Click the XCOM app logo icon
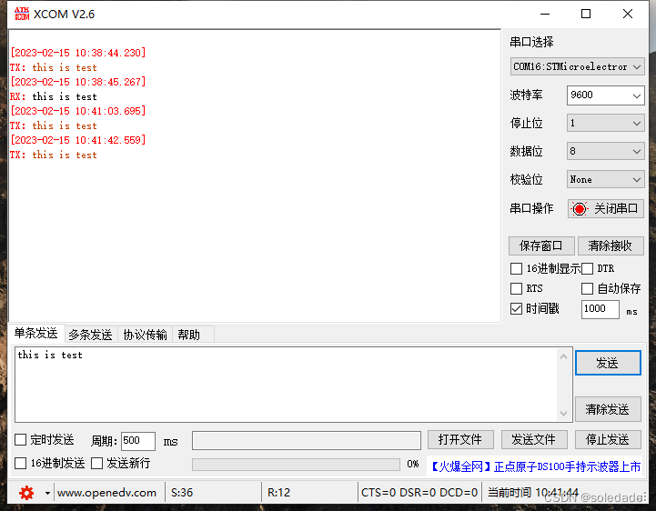Screen dimensions: 656x511 click(x=22, y=14)
